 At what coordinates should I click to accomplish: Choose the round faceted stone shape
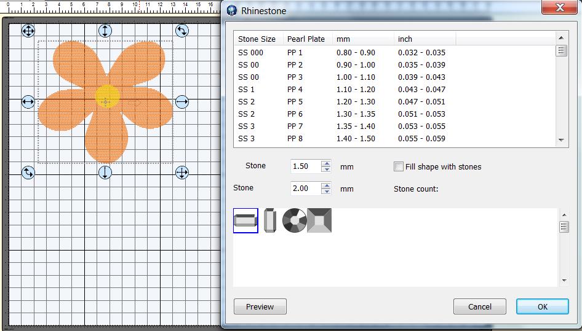[x=294, y=220]
